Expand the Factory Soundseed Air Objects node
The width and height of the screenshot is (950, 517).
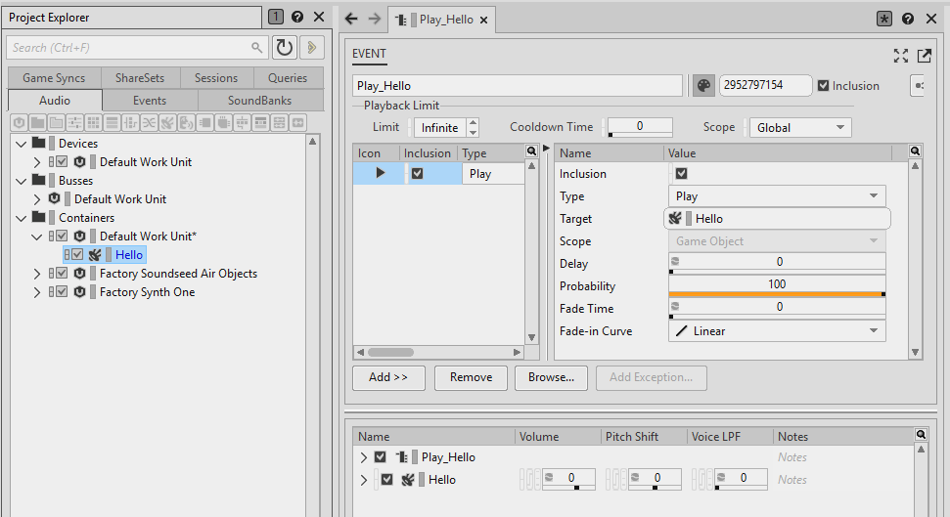point(38,274)
